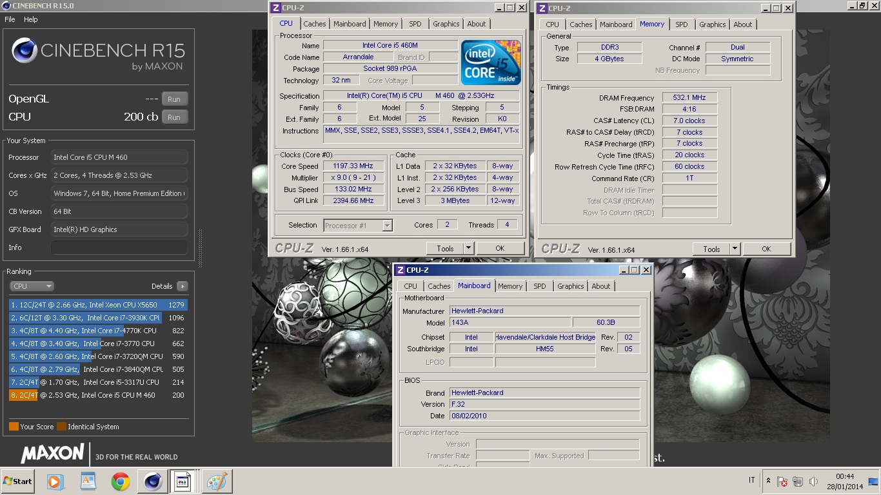Open the CPU tab in Memory window
Screen dimensions: 881x495
[553, 24]
